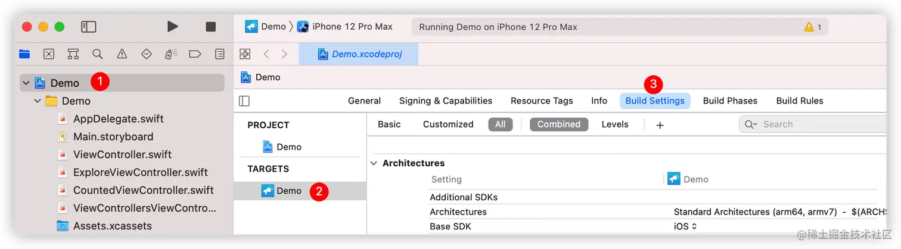Open the Issue navigator warning icon
This screenshot has width=901, height=249.
point(122,54)
